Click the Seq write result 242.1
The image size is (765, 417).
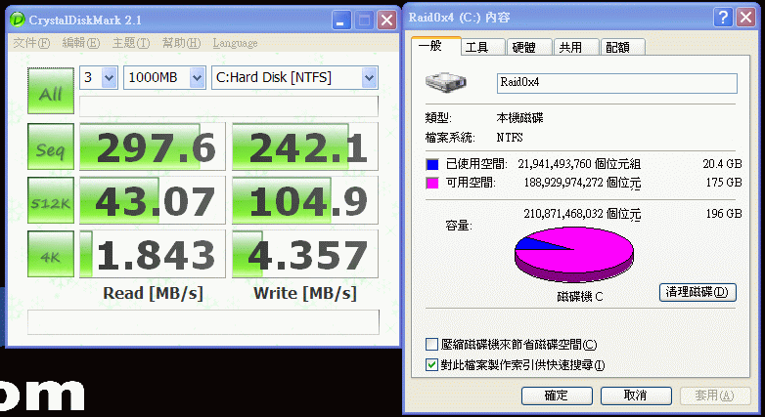pyautogui.click(x=305, y=146)
